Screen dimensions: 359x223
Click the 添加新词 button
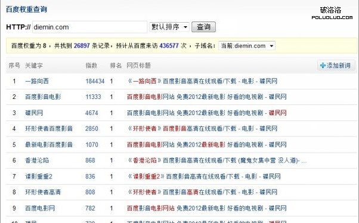coord(336,66)
